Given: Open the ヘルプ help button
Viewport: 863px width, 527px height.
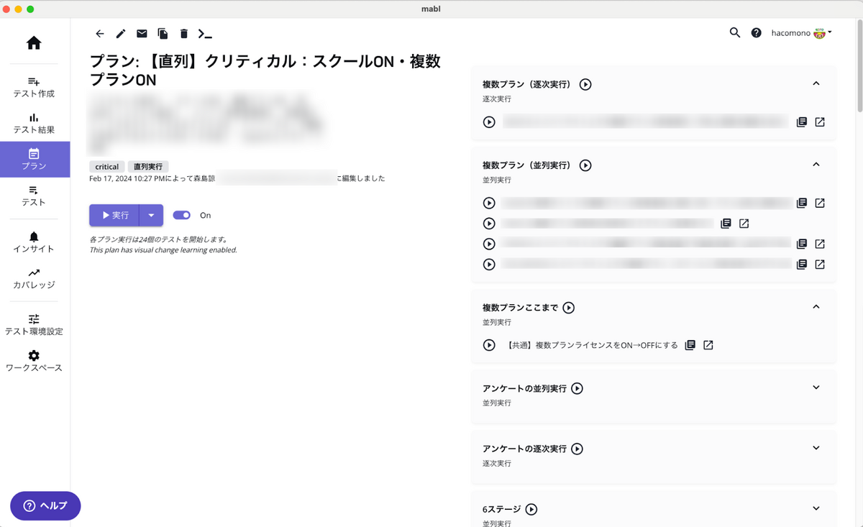Looking at the screenshot, I should pyautogui.click(x=45, y=505).
